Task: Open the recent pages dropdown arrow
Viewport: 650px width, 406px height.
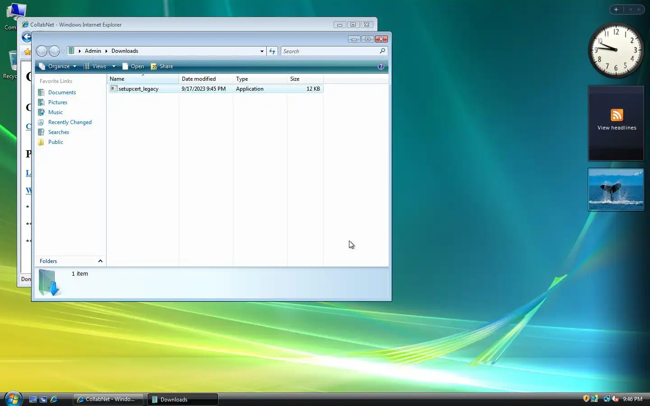Action: click(x=63, y=51)
